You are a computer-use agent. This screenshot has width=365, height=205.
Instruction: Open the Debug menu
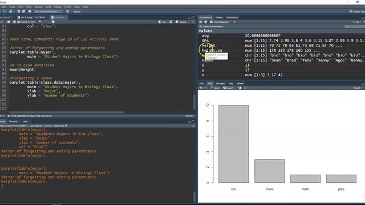click(x=58, y=7)
